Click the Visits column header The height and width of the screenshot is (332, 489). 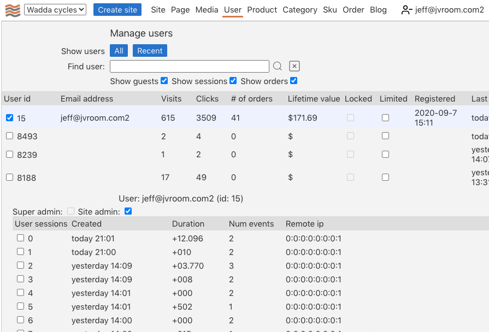click(x=171, y=99)
